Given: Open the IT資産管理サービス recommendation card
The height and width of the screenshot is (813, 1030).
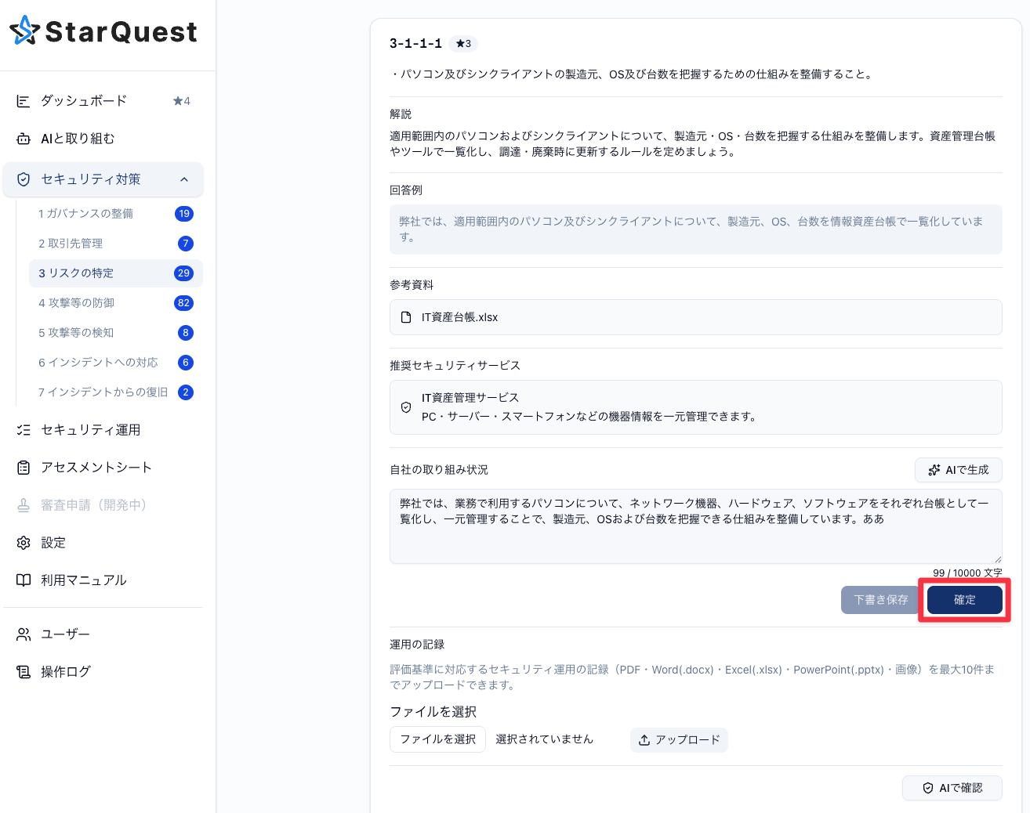Looking at the screenshot, I should 696,407.
